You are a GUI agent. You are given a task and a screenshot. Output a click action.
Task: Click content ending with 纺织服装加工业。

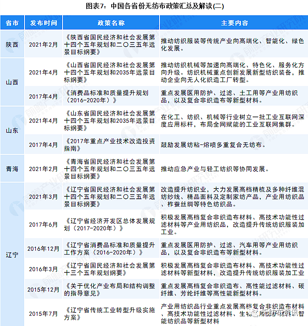pos(232,225)
